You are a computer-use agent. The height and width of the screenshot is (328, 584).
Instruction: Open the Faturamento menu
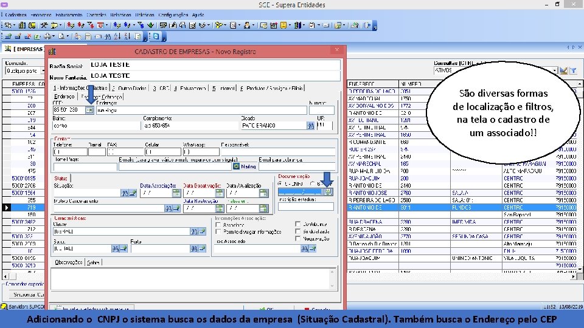[x=69, y=15]
